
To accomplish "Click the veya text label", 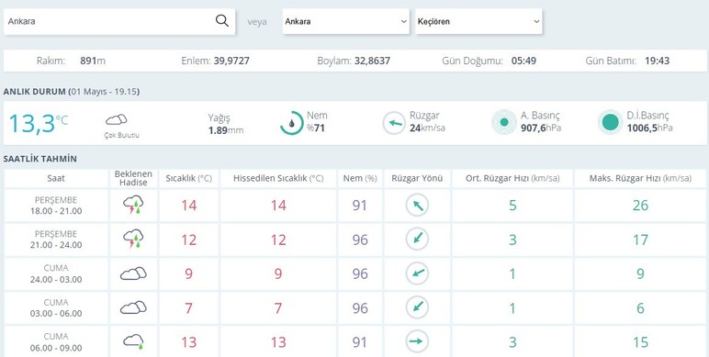I will pyautogui.click(x=257, y=22).
